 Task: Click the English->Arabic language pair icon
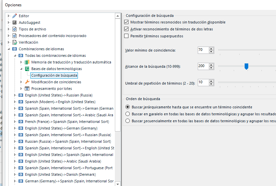pos(21,161)
